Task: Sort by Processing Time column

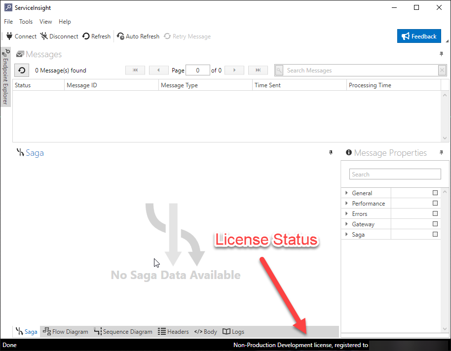Action: coord(393,85)
